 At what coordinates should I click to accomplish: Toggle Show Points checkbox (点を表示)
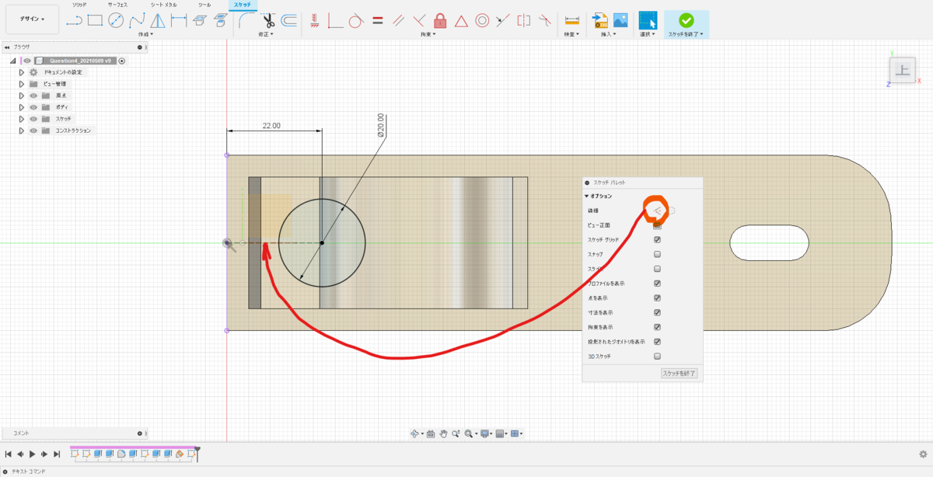pos(657,298)
